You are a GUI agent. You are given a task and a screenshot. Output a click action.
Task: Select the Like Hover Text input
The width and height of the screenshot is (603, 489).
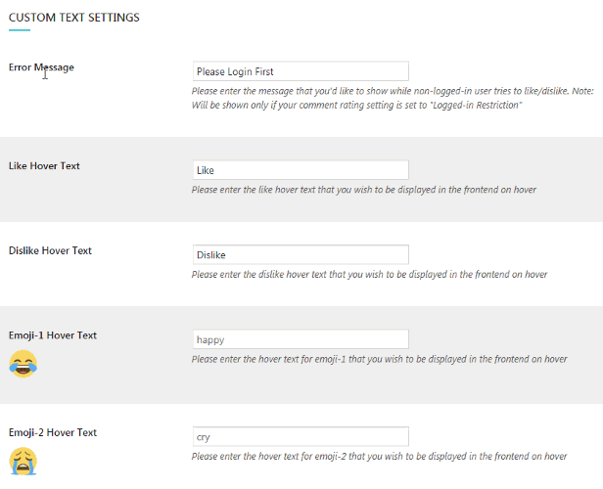click(301, 170)
